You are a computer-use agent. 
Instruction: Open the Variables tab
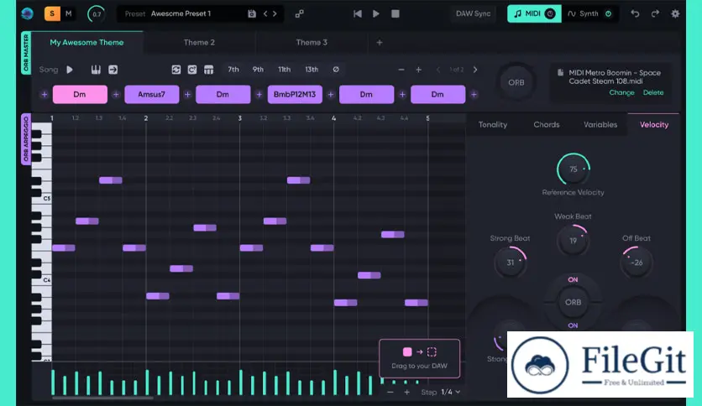[600, 125]
